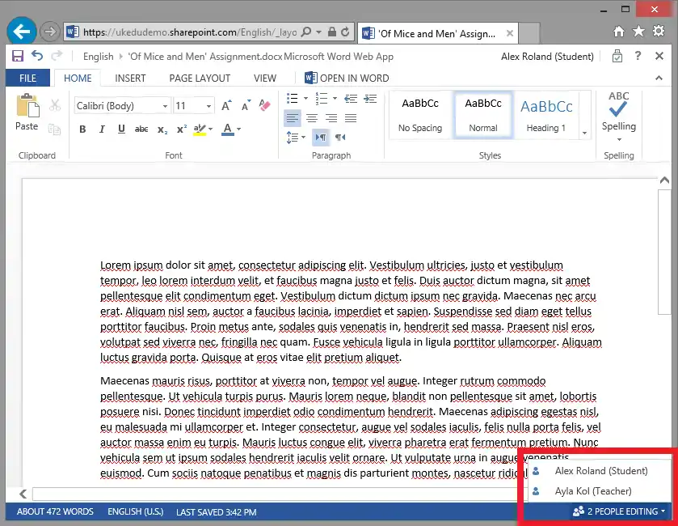Select the Clear Formatting icon
The width and height of the screenshot is (678, 526).
(x=263, y=105)
